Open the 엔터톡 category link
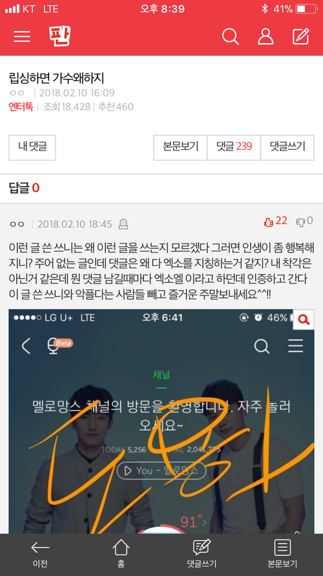 [x=21, y=107]
